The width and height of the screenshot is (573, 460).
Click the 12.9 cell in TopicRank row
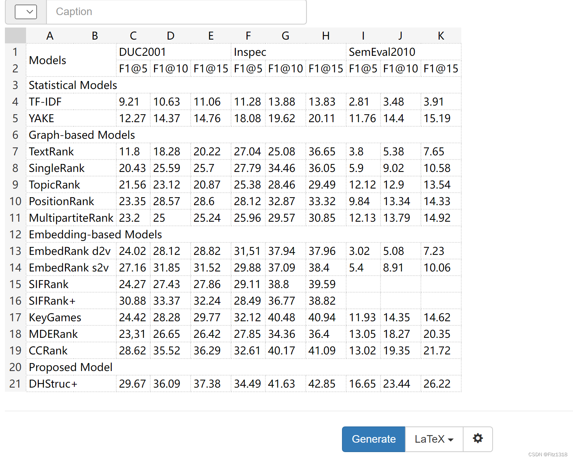pos(400,185)
